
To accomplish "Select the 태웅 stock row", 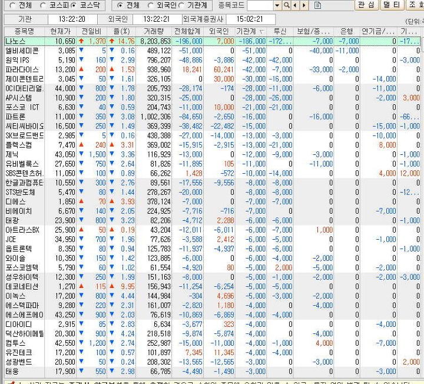I will click(x=213, y=371).
